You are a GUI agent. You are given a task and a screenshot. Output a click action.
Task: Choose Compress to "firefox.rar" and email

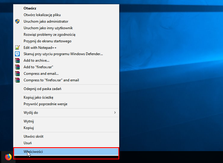point(66,80)
